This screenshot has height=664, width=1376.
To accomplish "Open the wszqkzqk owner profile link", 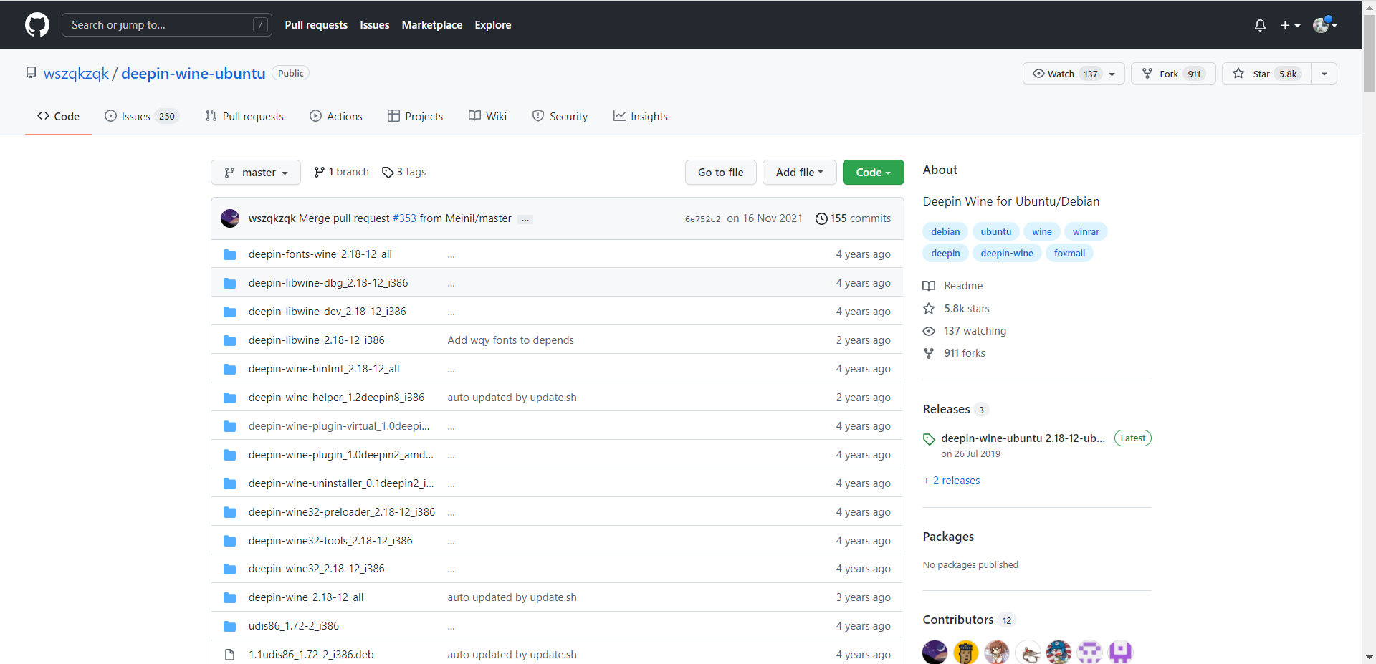I will (76, 73).
